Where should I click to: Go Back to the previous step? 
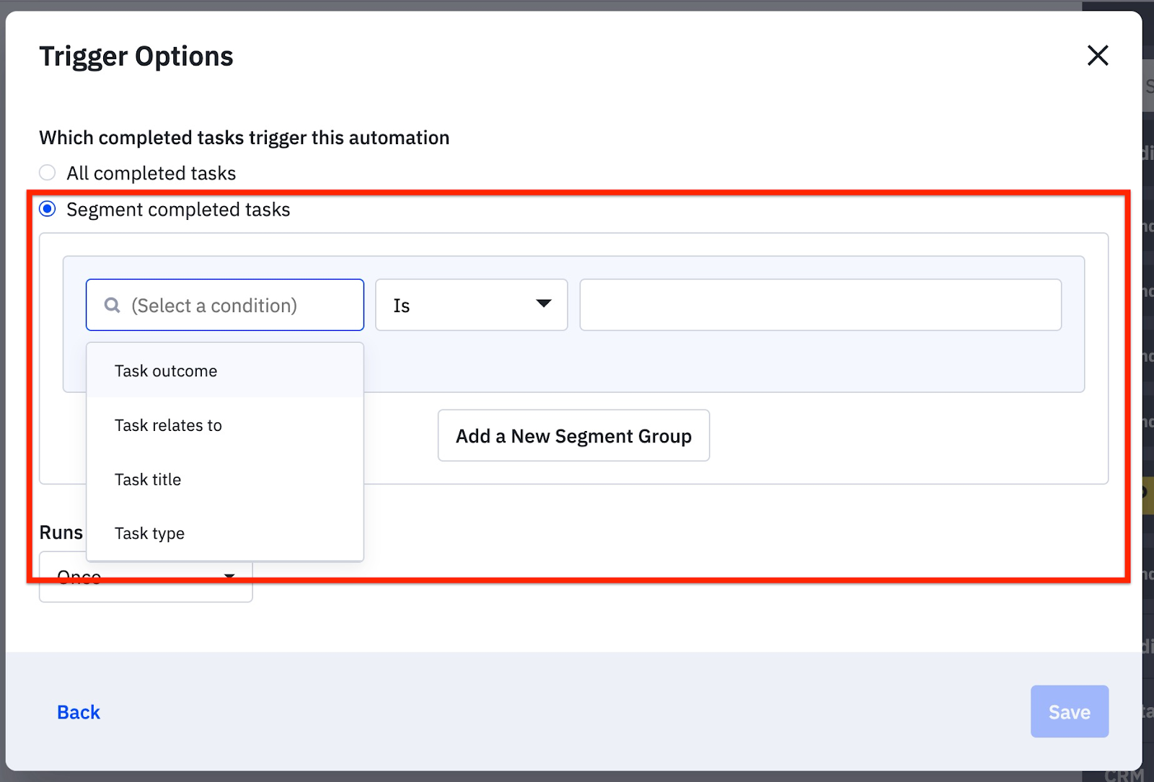pos(79,712)
